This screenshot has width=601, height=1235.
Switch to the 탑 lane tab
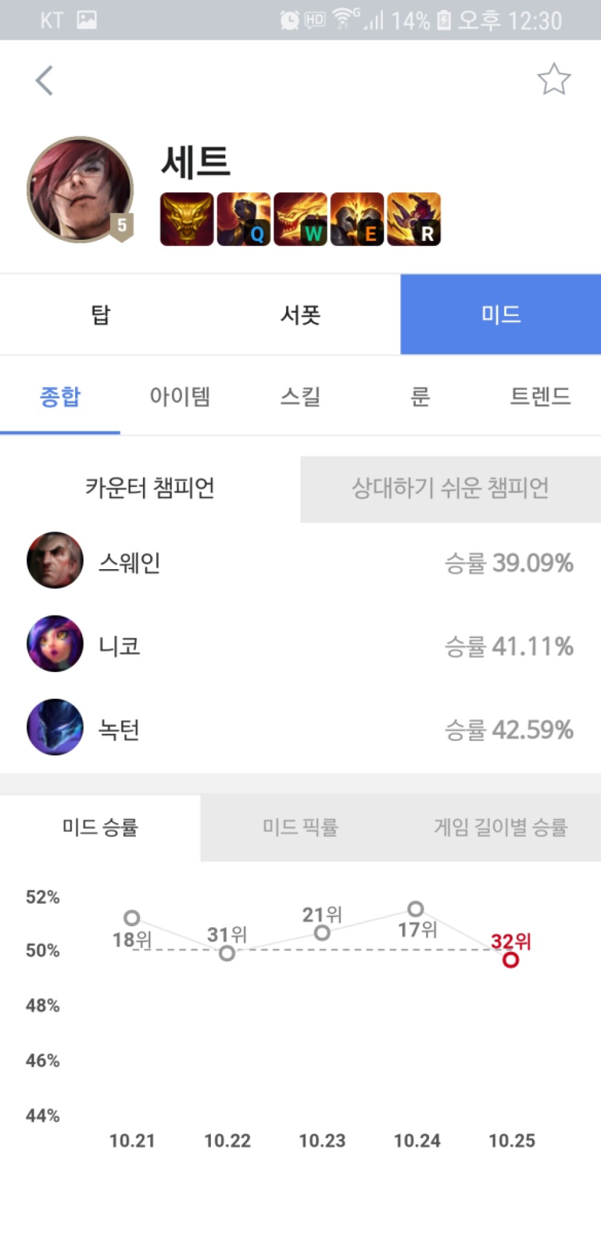point(100,314)
